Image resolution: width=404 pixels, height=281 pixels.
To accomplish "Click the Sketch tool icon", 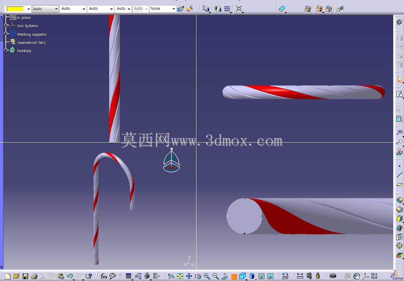I will tap(399, 94).
